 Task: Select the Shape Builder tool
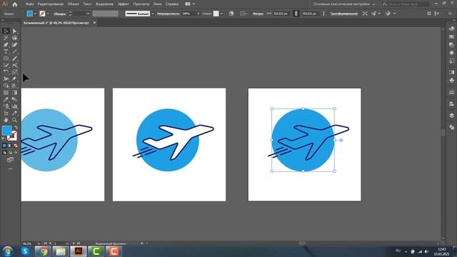click(6, 86)
